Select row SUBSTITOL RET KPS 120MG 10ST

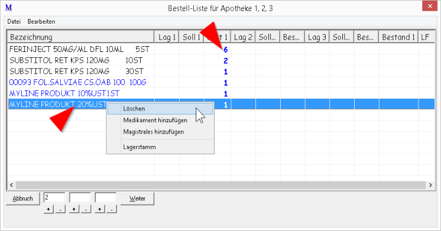click(221, 60)
